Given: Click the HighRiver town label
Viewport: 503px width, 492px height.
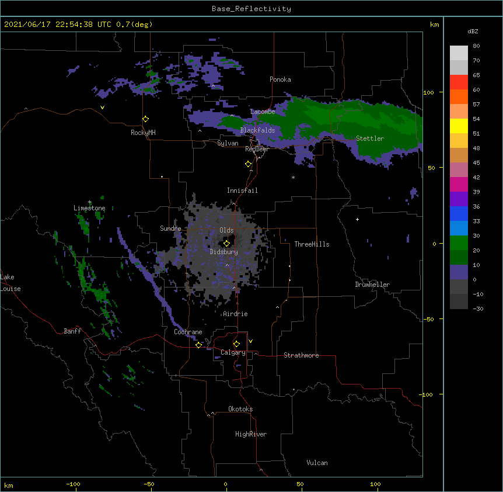Looking at the screenshot, I should pos(251,434).
